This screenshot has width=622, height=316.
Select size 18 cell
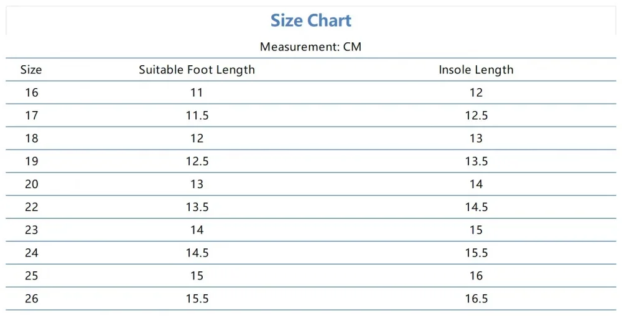[x=32, y=138]
